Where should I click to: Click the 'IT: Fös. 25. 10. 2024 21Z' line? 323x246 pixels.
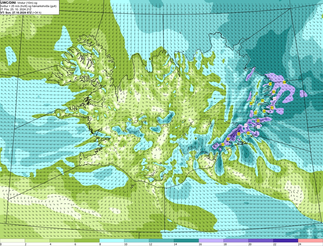click(16, 9)
